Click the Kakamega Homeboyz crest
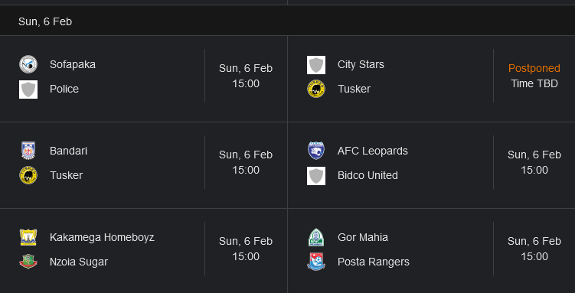 click(x=28, y=237)
